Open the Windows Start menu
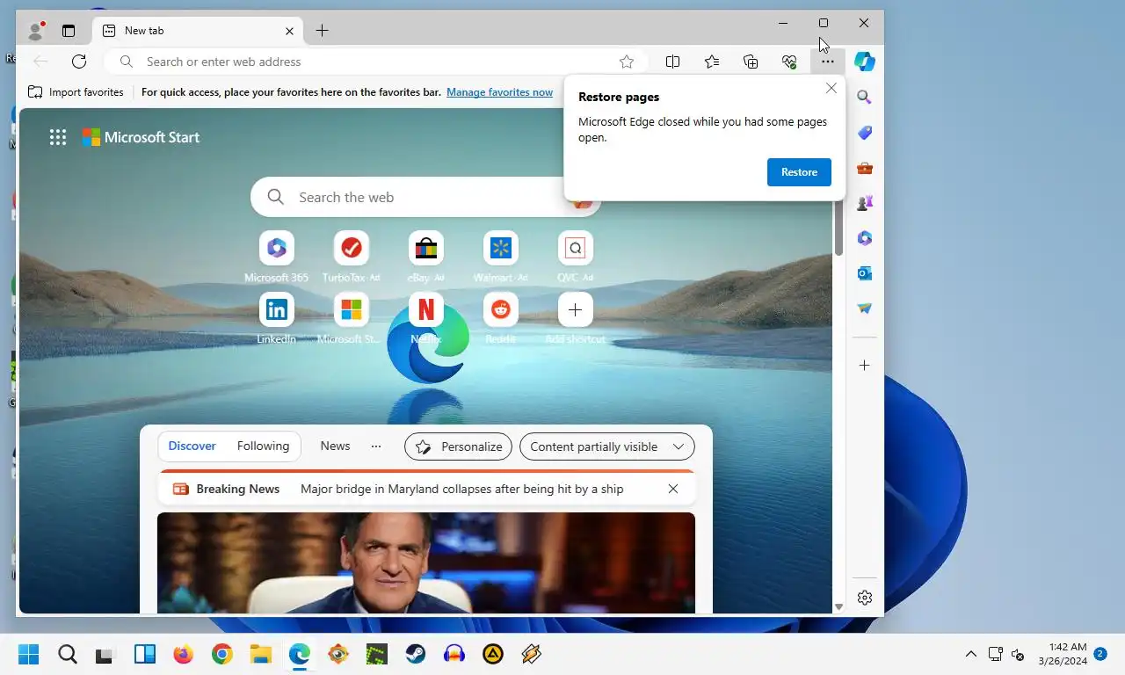Screen dimensions: 1125x675 coord(29,654)
